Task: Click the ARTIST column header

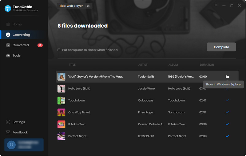Action: coord(143,65)
